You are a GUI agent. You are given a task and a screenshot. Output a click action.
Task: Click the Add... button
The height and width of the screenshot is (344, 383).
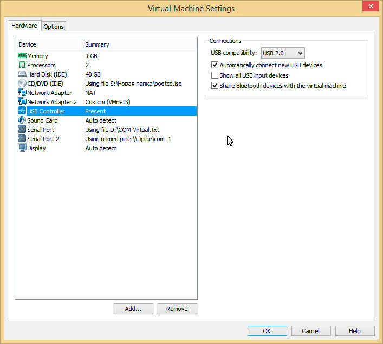tap(133, 309)
